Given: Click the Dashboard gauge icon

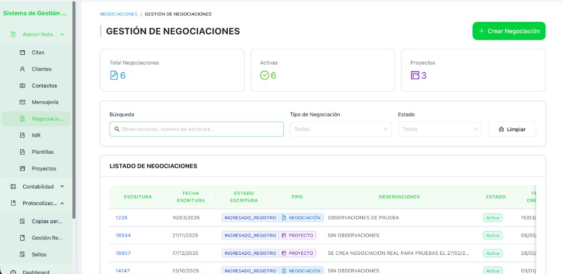Looking at the screenshot, I should [13, 272].
